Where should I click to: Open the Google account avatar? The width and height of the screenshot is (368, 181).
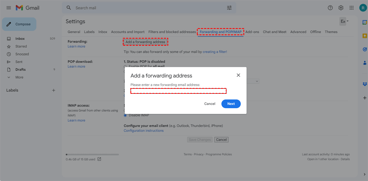363,8
